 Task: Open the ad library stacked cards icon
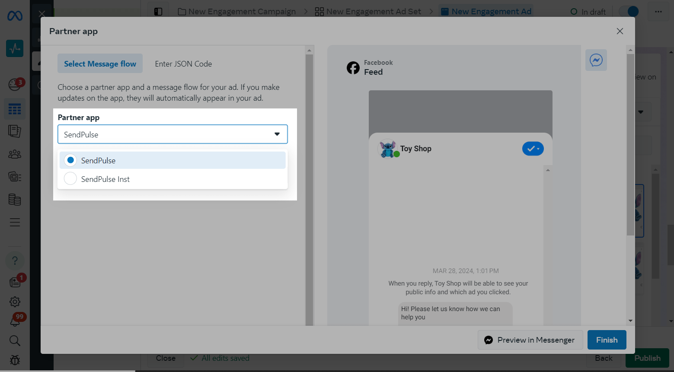(15, 177)
